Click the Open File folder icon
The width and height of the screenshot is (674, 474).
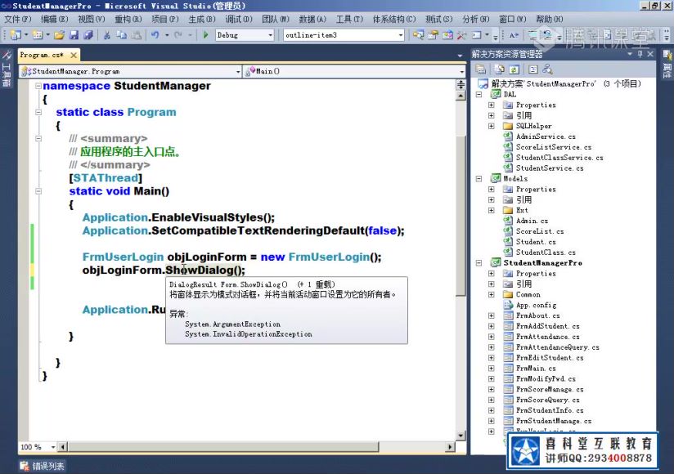click(60, 35)
